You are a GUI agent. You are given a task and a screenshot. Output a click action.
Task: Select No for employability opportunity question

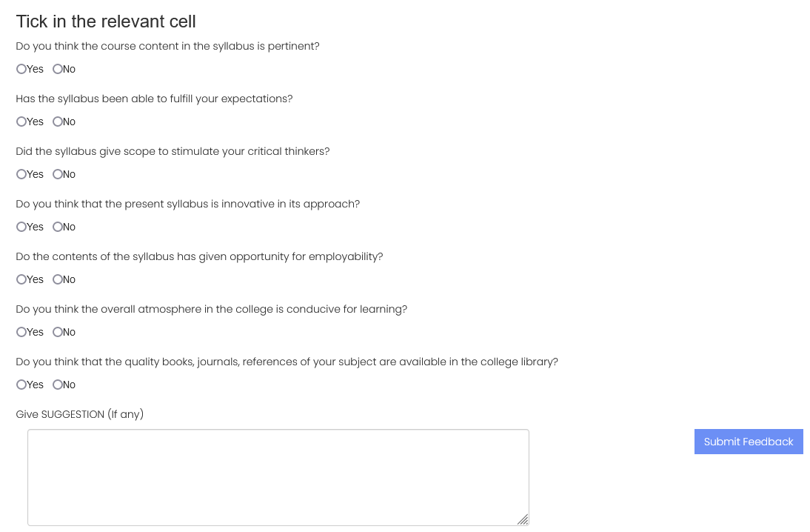click(x=57, y=279)
